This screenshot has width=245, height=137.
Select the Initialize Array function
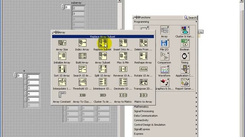[x=62, y=56]
